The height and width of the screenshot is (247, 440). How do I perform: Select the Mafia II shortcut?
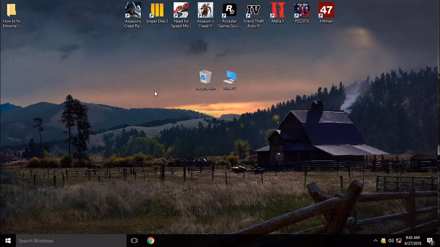[278, 13]
